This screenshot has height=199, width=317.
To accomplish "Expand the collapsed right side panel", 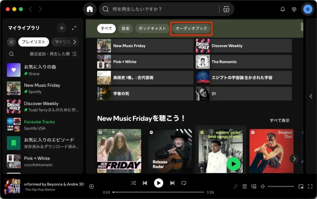I will [311, 96].
